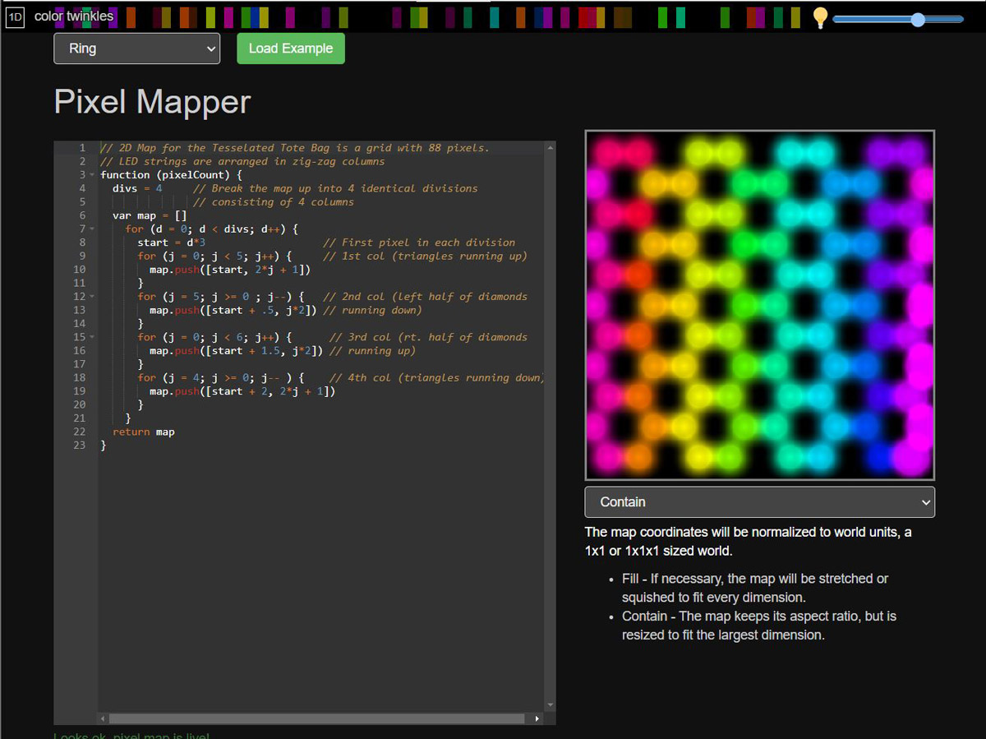Click the editor's horizontal scrollbar thumb
Viewport: 986px width, 739px height.
[316, 718]
